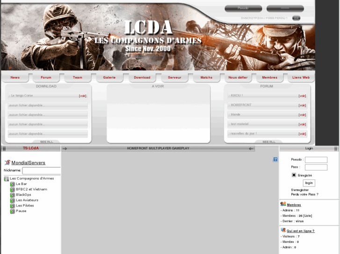Click the BFBC2 et Vietnam channel icon
This screenshot has width=340, height=254.
click(x=12, y=190)
